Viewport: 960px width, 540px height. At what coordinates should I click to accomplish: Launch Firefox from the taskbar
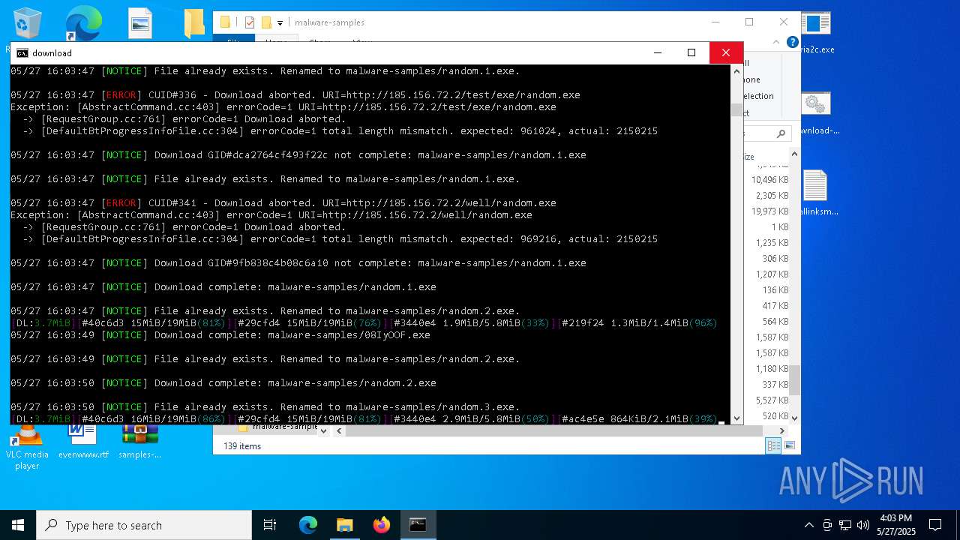click(x=382, y=525)
